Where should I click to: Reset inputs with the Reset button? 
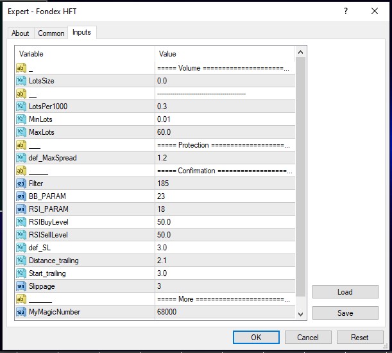(x=360, y=337)
